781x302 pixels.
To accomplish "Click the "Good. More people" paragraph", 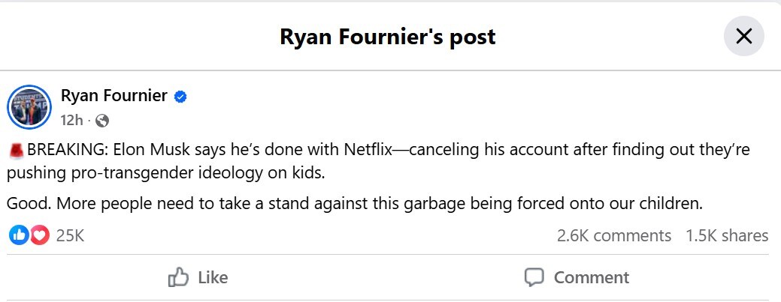I will 354,202.
